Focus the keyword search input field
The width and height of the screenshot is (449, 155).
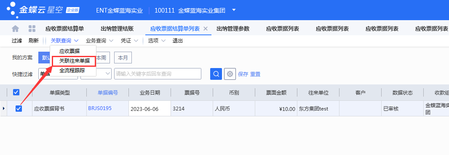[158, 74]
